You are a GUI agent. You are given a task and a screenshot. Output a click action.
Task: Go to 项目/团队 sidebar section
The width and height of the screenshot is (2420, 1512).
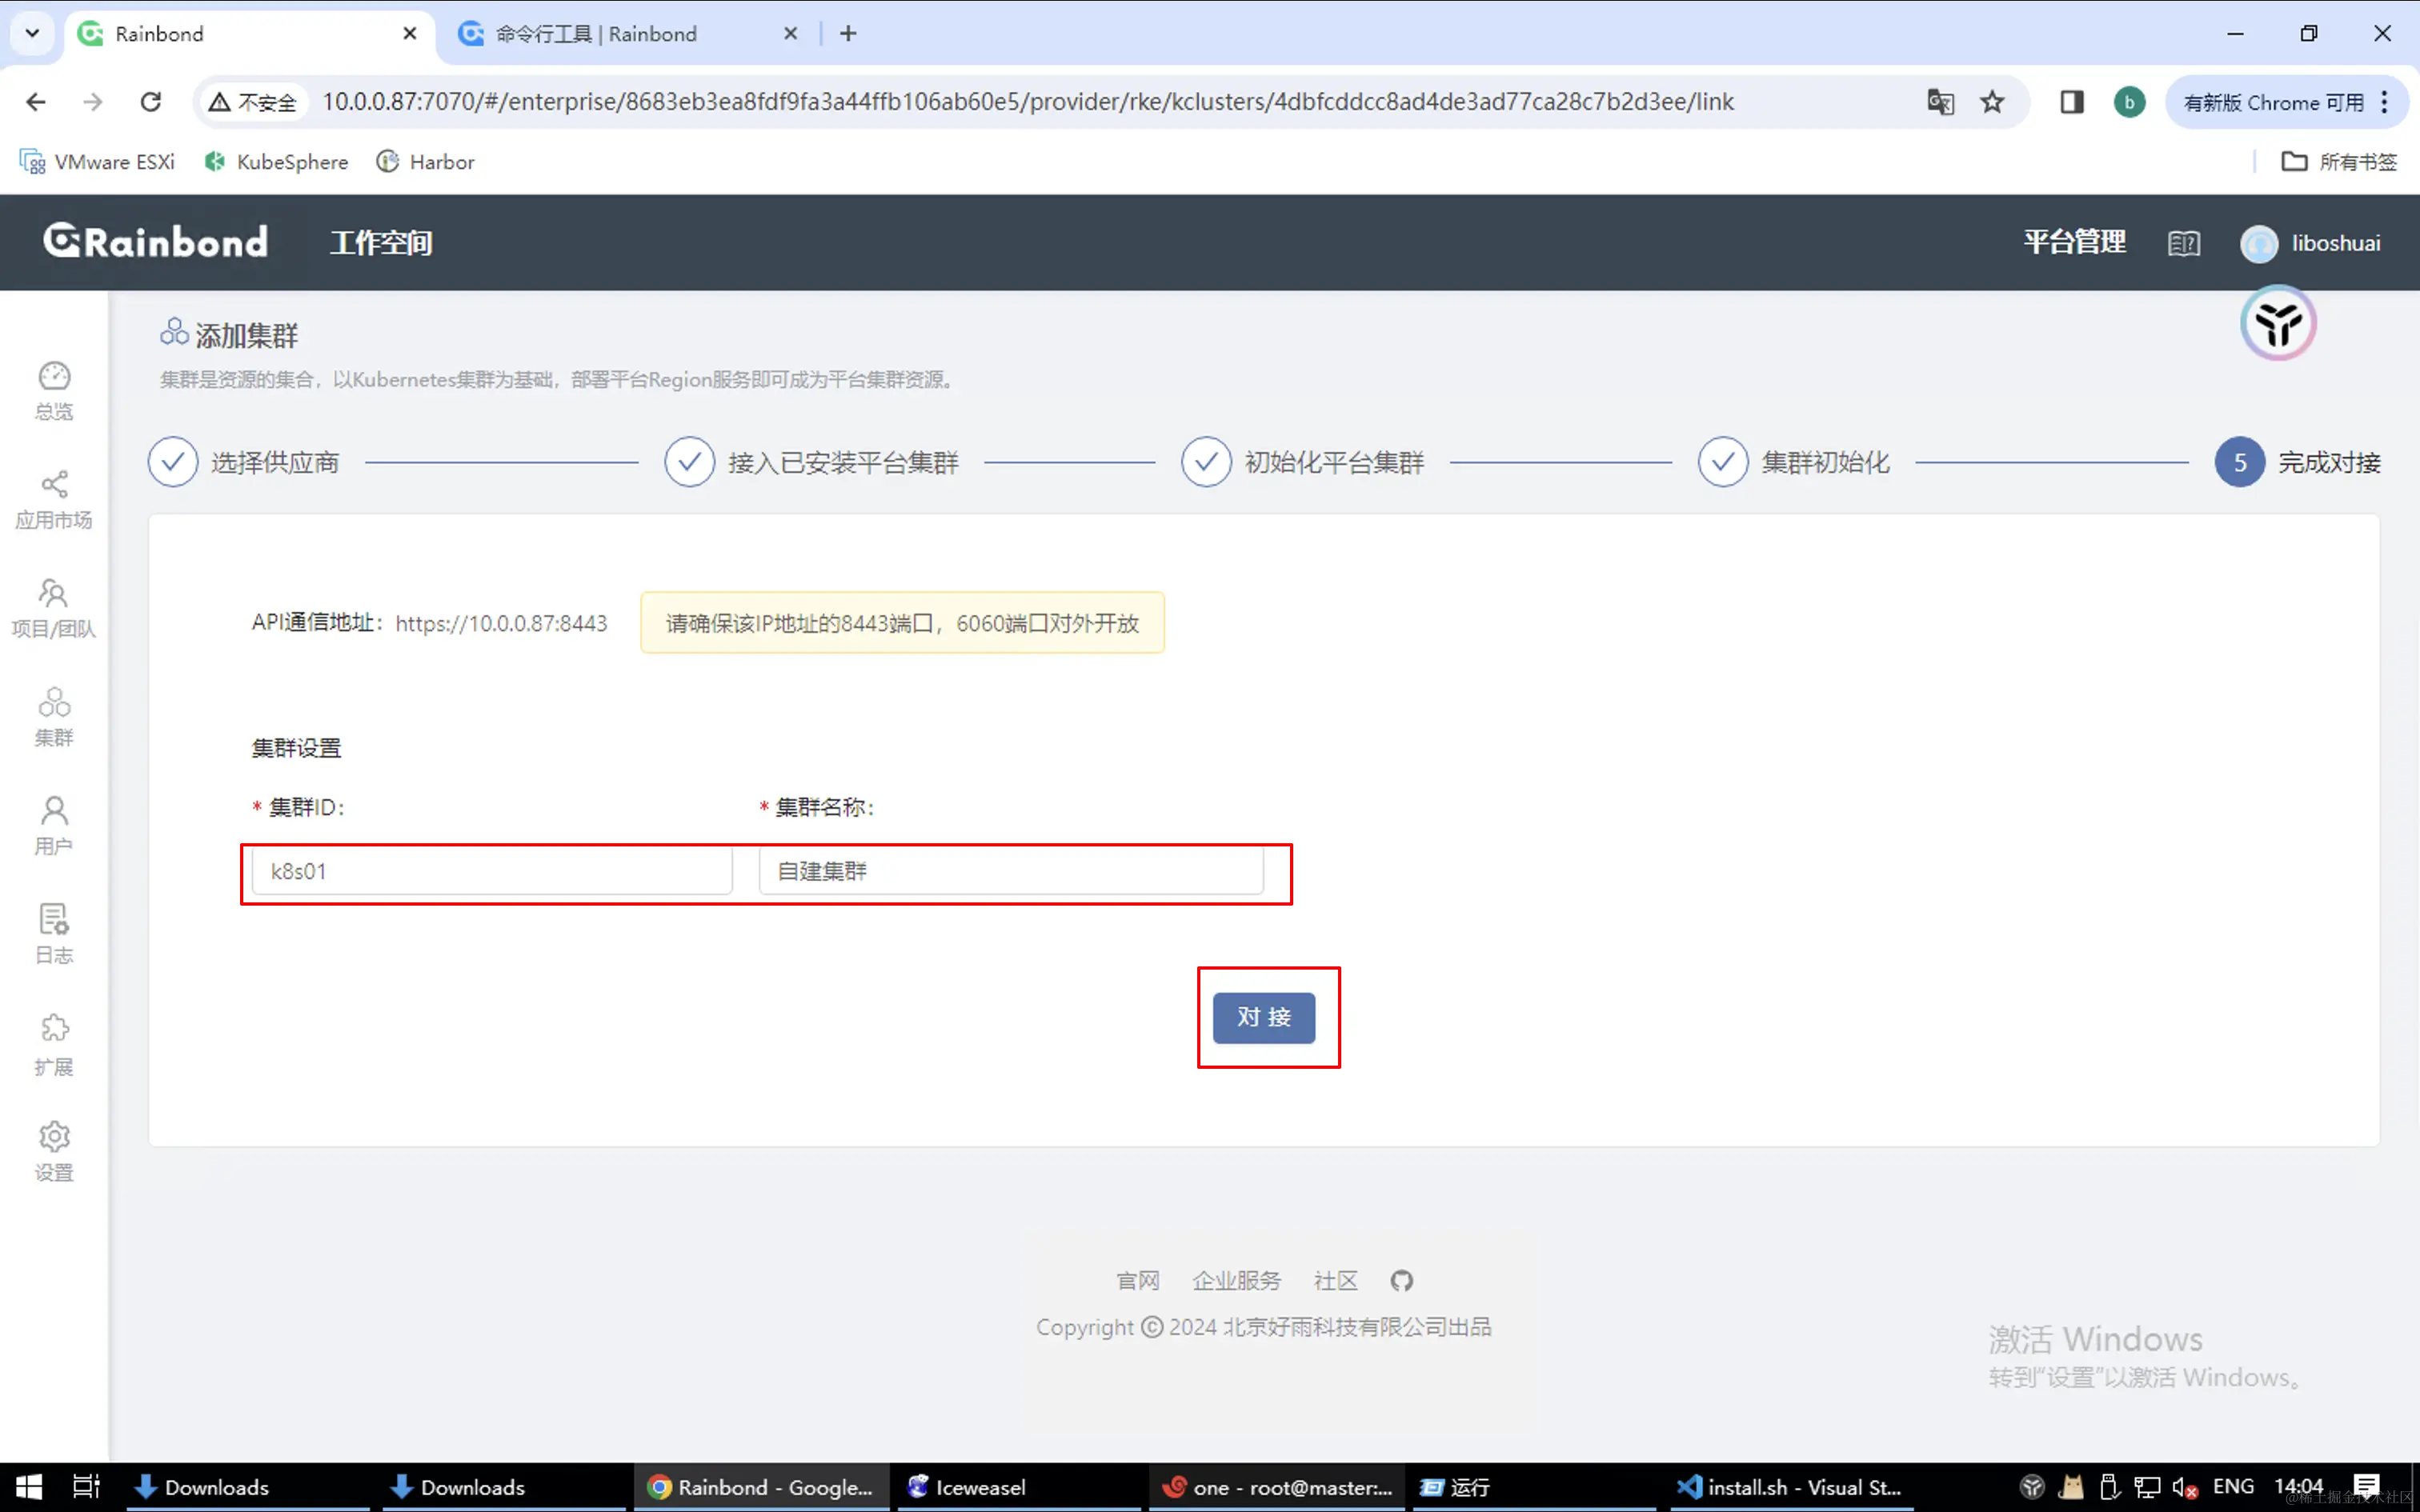click(54, 607)
